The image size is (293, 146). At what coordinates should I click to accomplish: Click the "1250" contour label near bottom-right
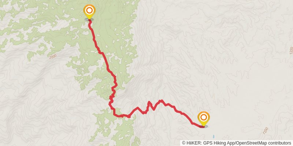[x=265, y=131]
